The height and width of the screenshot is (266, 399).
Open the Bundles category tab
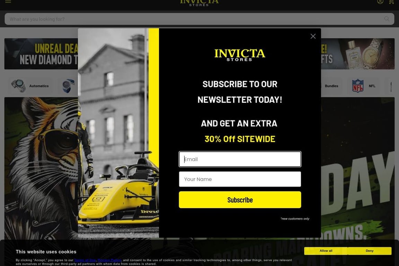[331, 86]
